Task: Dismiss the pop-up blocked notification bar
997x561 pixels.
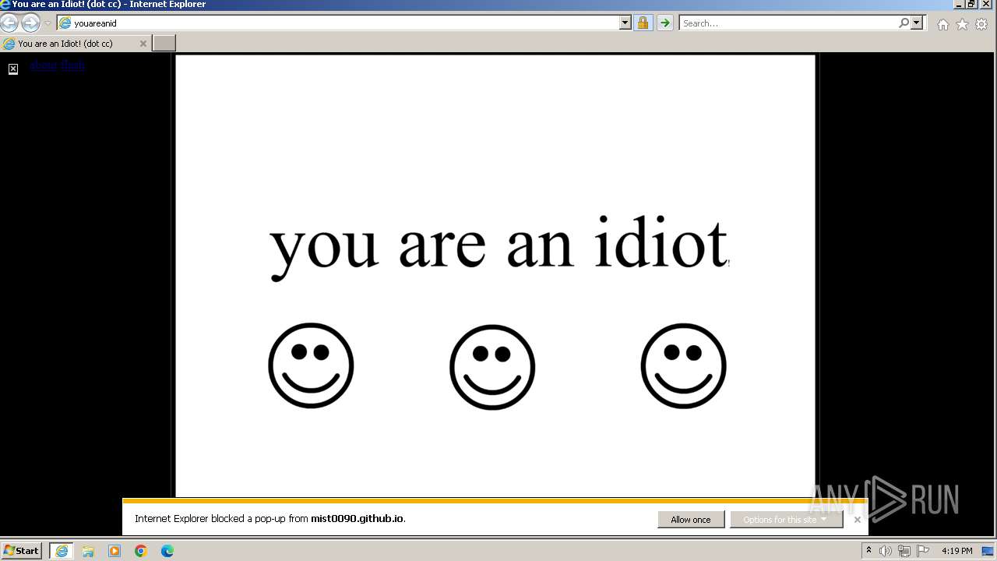Action: [858, 520]
